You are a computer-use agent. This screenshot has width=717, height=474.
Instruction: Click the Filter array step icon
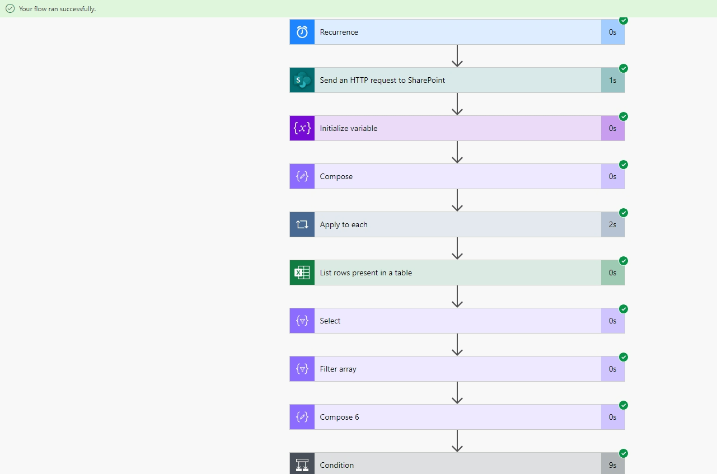pos(302,369)
